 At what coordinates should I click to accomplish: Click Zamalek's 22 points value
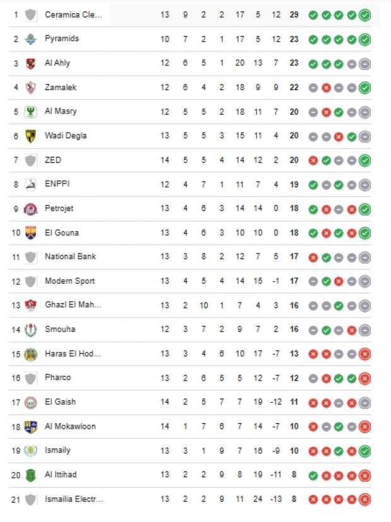(295, 88)
